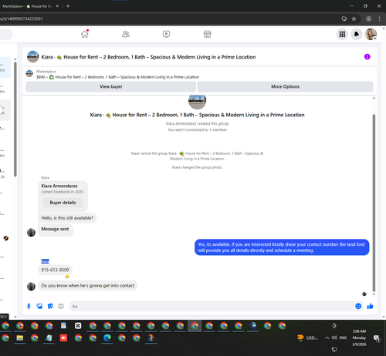386x356 pixels.
Task: Click sender avatar beside 'Message sent'
Action: 31,232
